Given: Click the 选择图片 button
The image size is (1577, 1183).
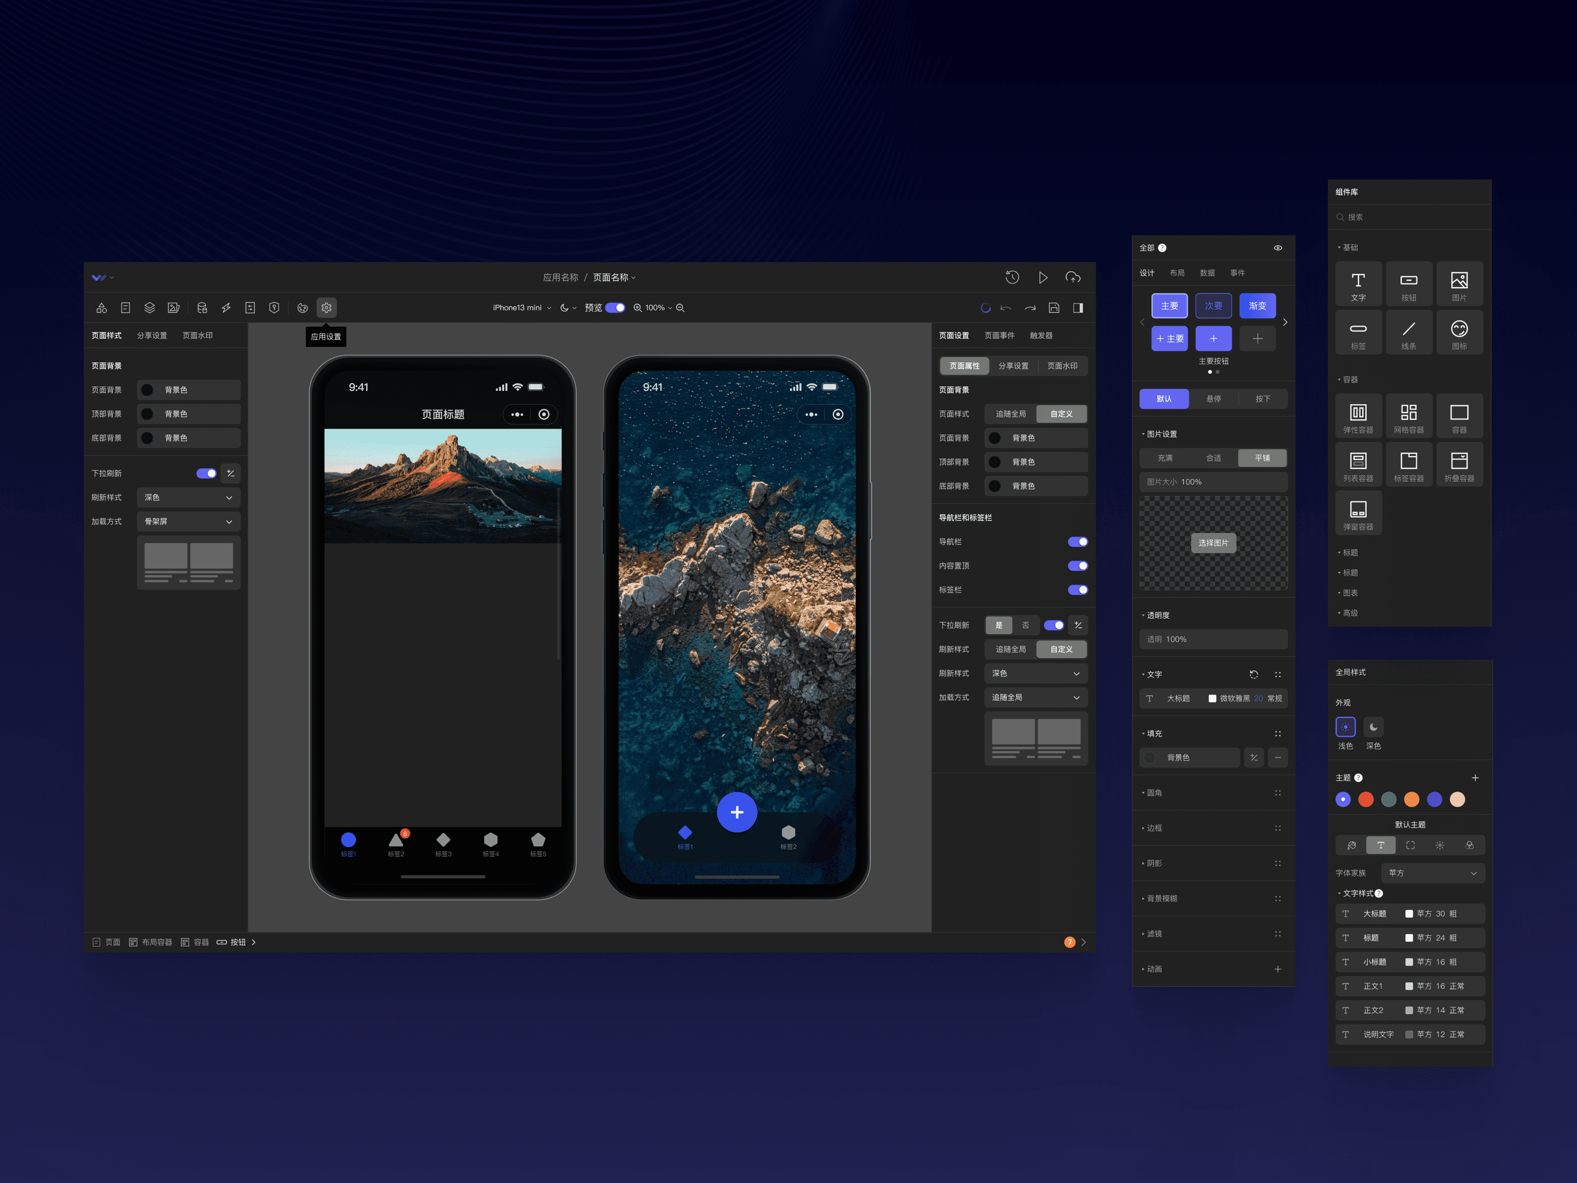Looking at the screenshot, I should coord(1214,543).
